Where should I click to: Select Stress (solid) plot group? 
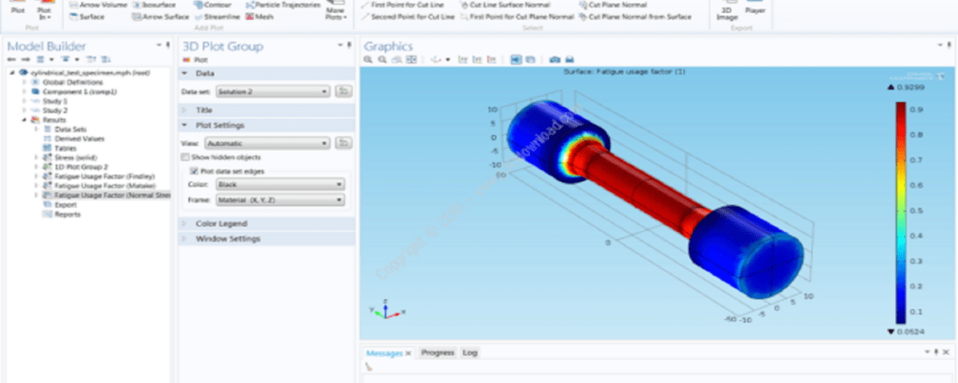point(75,157)
